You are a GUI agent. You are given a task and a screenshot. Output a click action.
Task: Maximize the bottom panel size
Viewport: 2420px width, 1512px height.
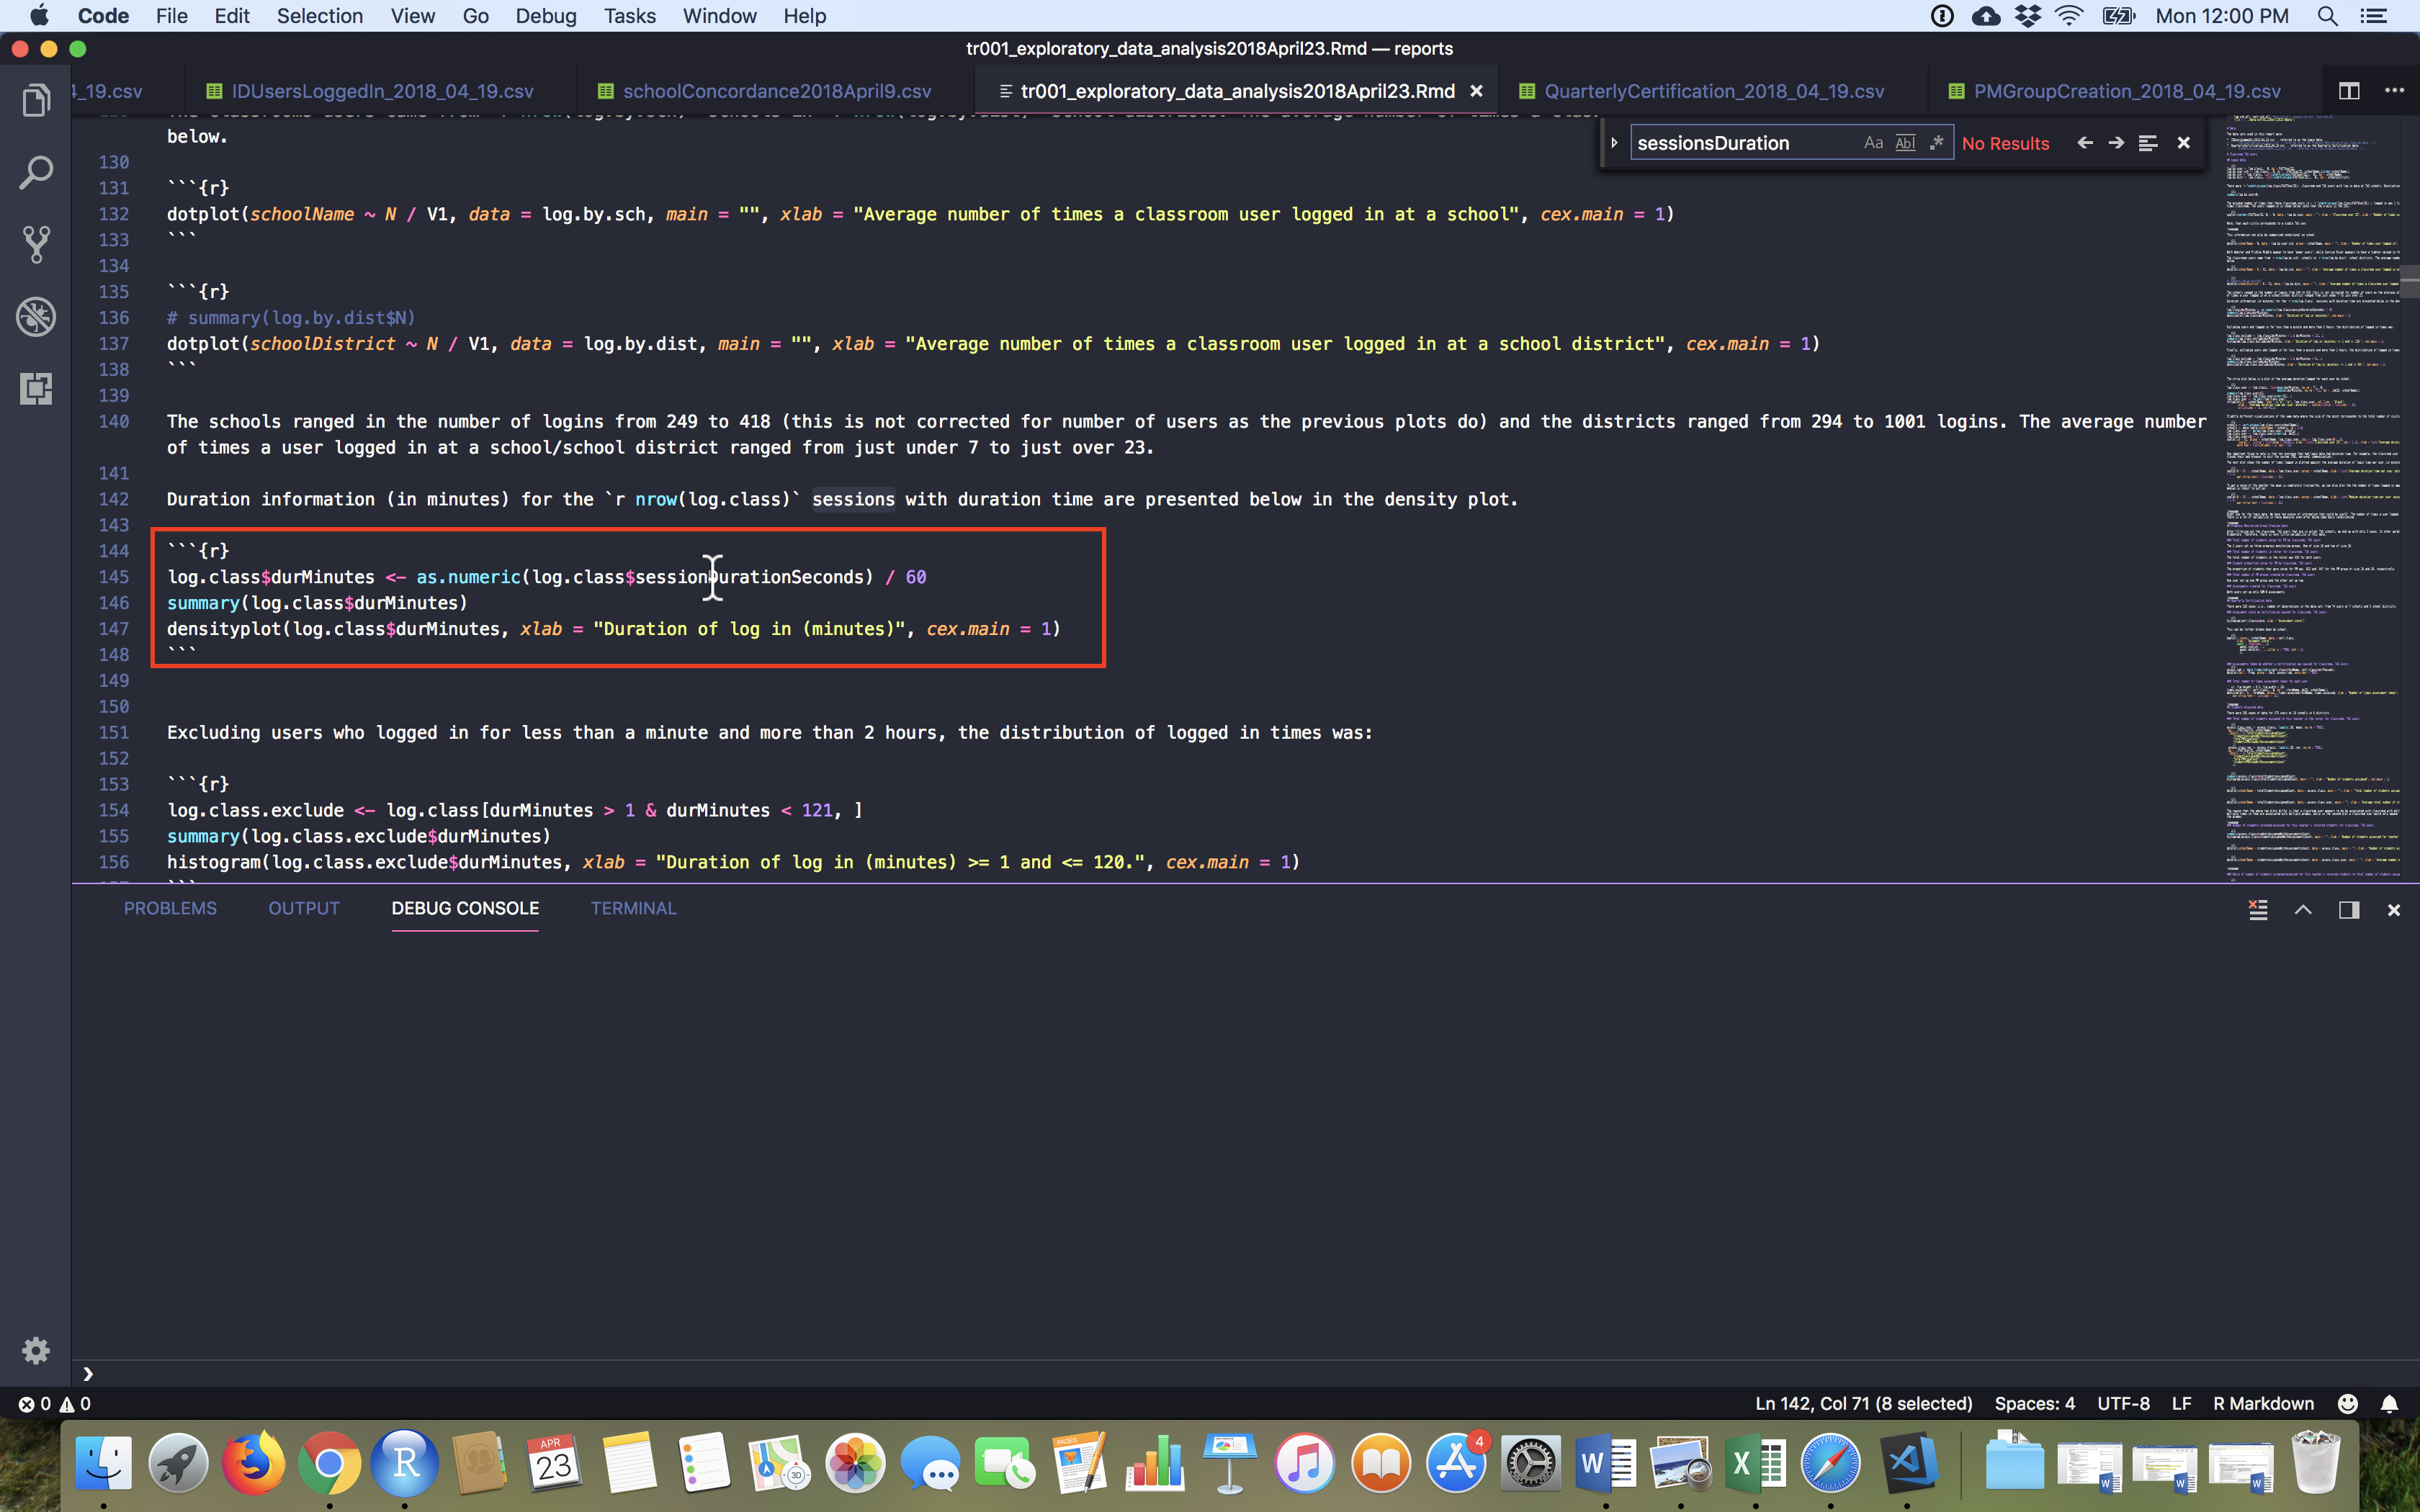pos(2303,909)
